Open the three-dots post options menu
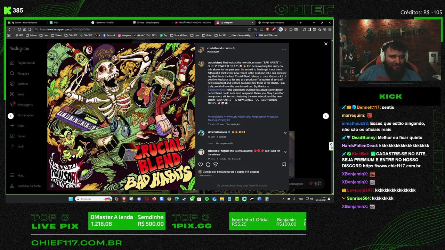This screenshot has height=250, width=445. pos(284,50)
